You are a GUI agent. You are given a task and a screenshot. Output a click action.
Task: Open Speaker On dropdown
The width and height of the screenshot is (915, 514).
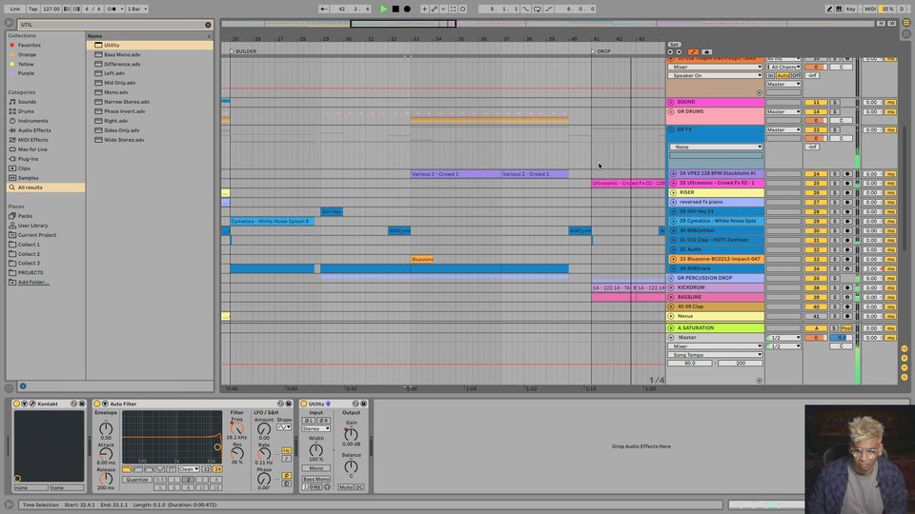716,76
